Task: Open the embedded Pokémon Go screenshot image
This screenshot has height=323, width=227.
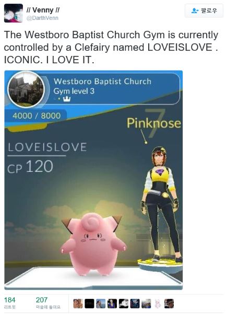Action: [93, 180]
